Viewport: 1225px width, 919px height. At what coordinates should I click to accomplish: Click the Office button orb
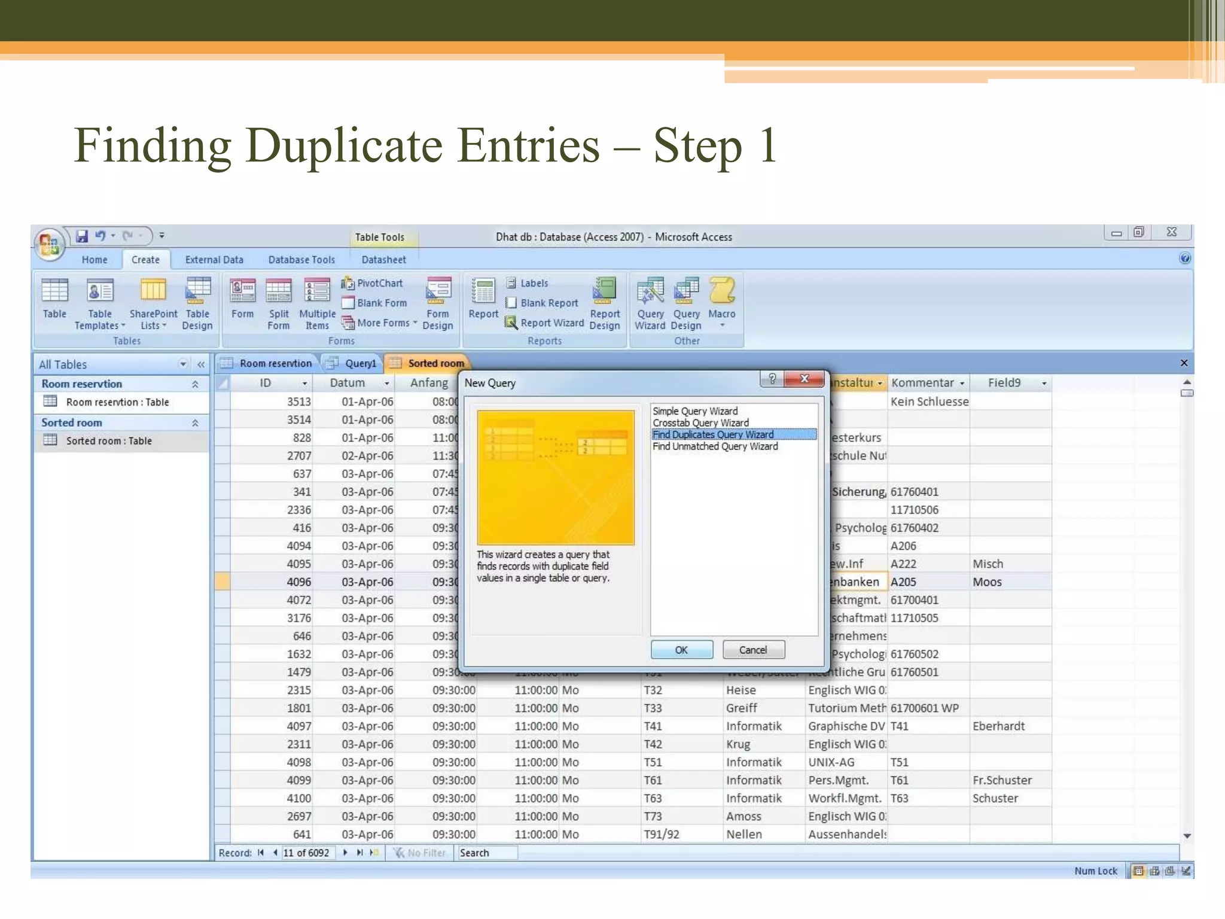[50, 244]
